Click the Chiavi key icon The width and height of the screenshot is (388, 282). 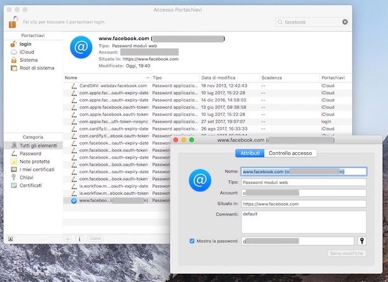coord(14,177)
